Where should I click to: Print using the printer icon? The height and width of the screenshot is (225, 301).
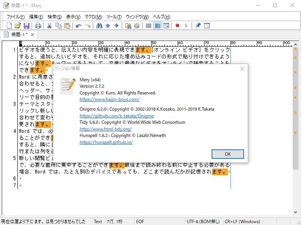coord(38,26)
